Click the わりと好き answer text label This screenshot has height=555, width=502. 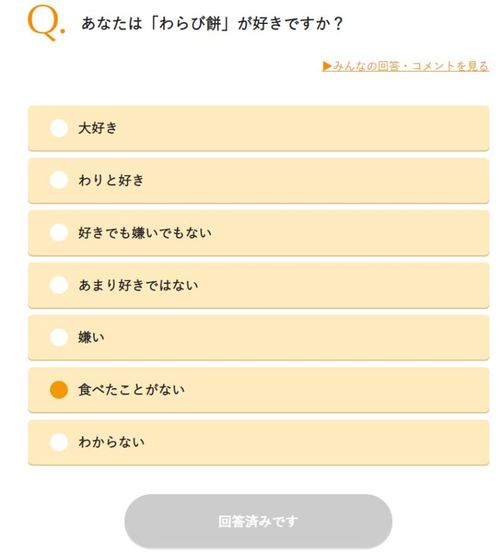point(111,180)
